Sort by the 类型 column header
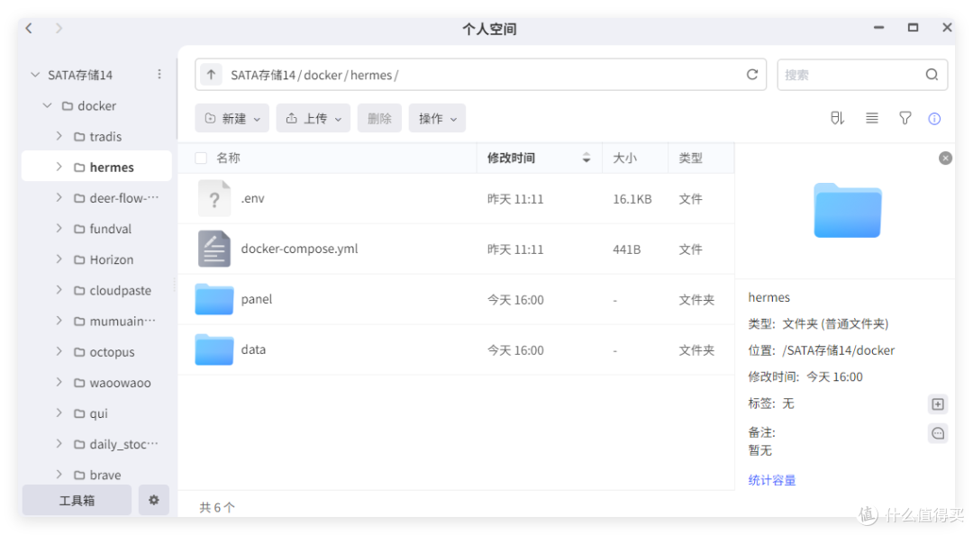This screenshot has height=535, width=973. pyautogui.click(x=690, y=158)
